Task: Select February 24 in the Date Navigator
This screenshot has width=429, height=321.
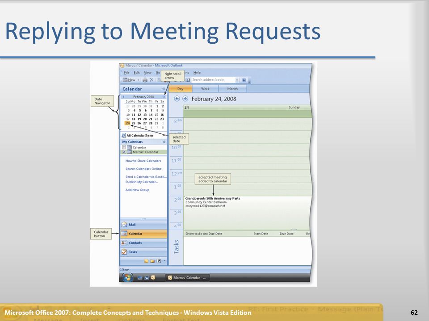Action: [x=128, y=123]
